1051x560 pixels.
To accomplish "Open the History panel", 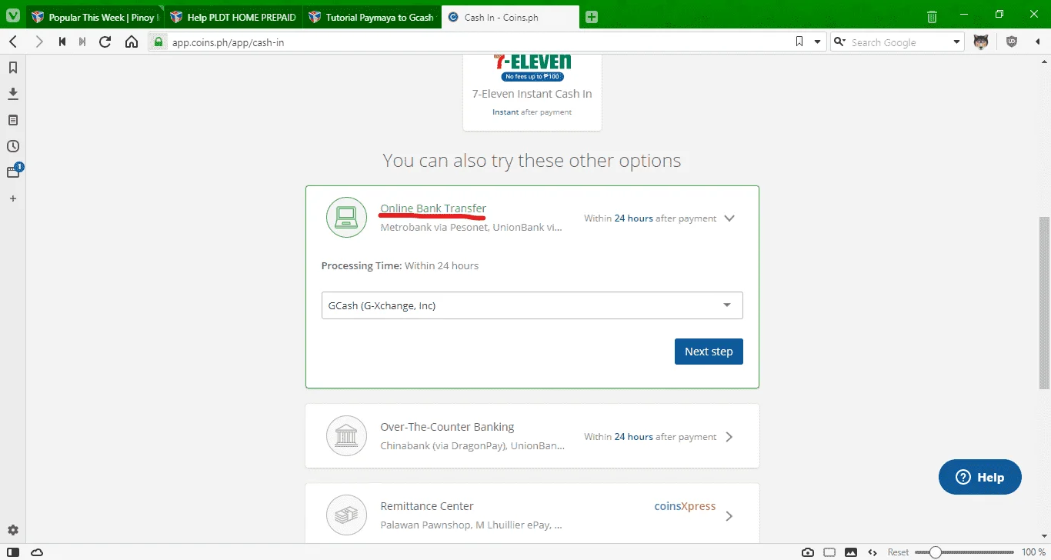I will 13,146.
